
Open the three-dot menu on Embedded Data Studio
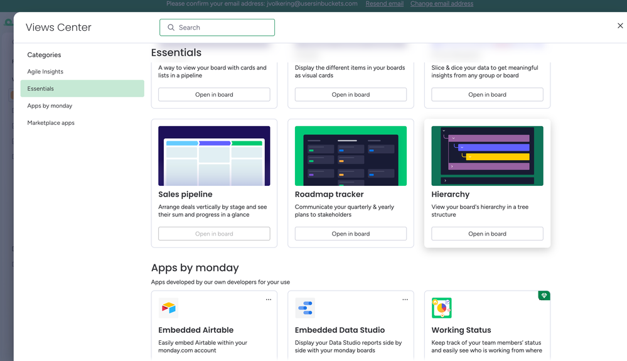pyautogui.click(x=405, y=299)
